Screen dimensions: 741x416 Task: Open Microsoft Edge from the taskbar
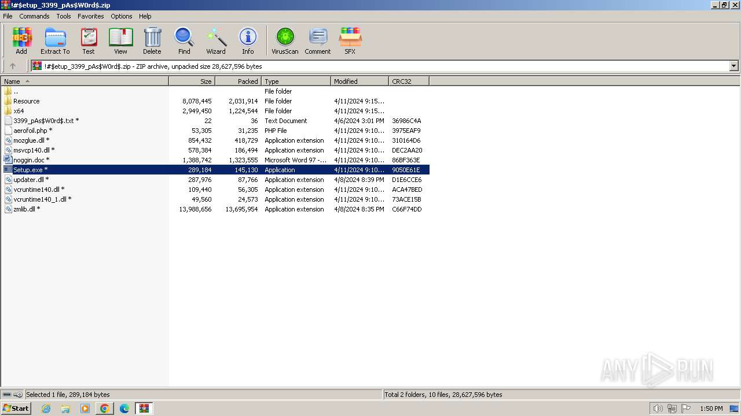tap(124, 408)
